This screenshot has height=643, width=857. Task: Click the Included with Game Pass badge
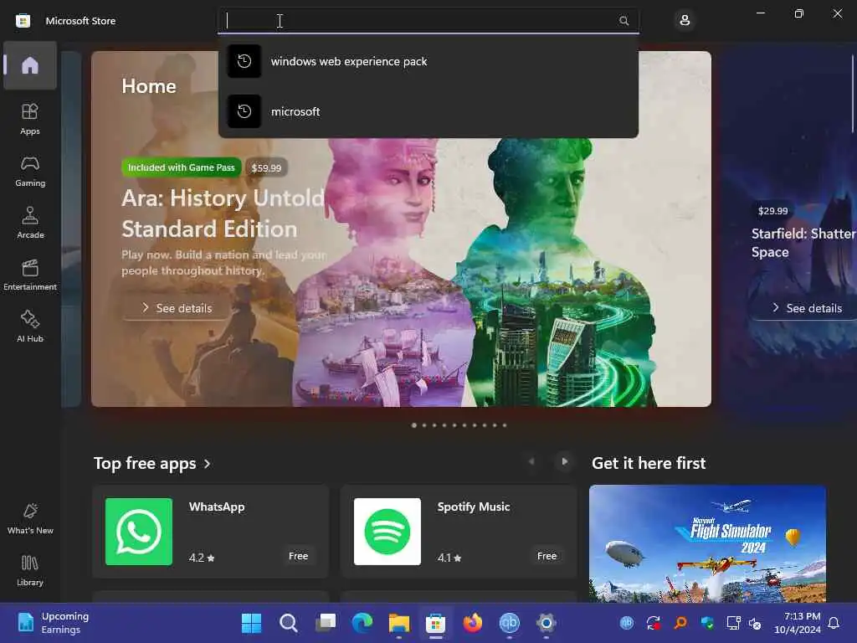tap(182, 167)
